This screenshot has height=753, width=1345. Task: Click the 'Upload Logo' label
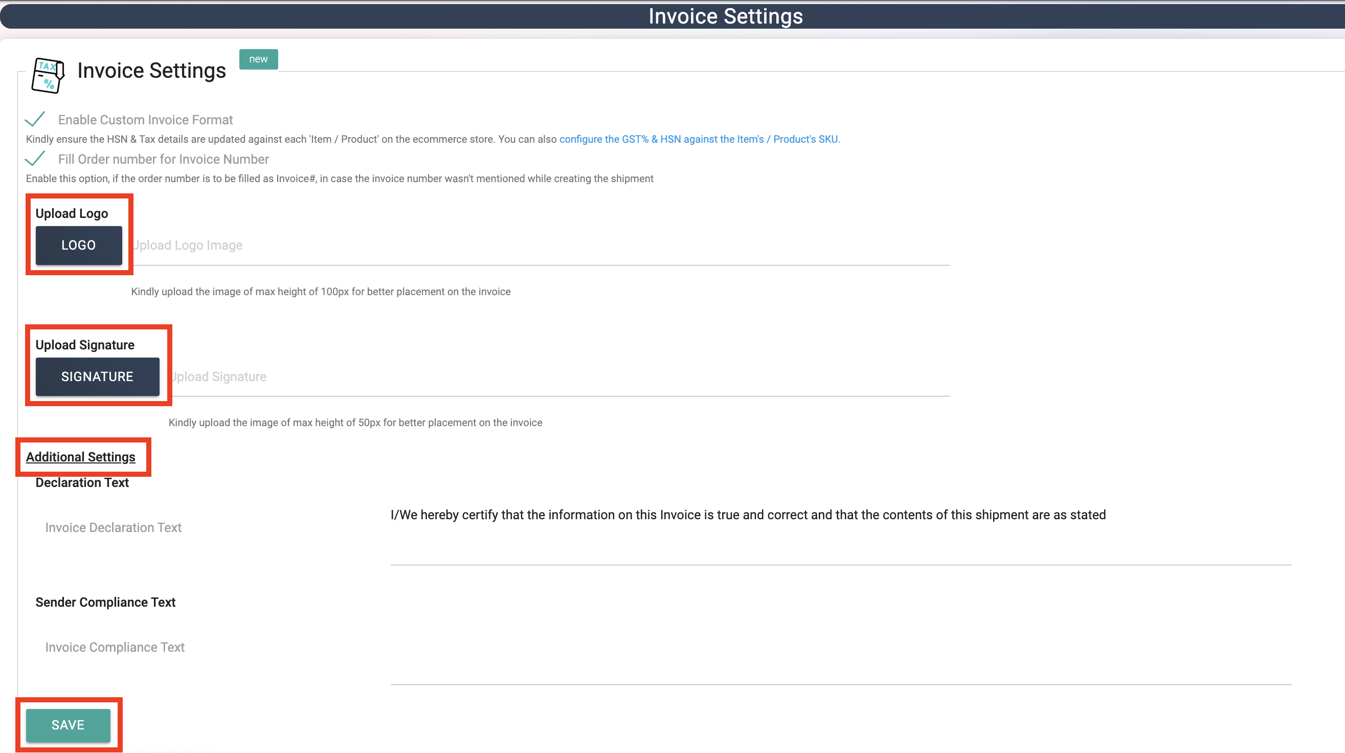click(x=72, y=214)
